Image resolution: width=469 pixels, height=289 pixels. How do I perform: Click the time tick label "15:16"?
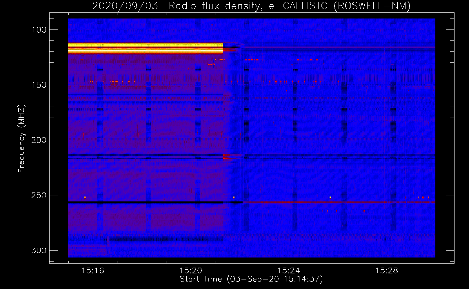click(x=93, y=271)
